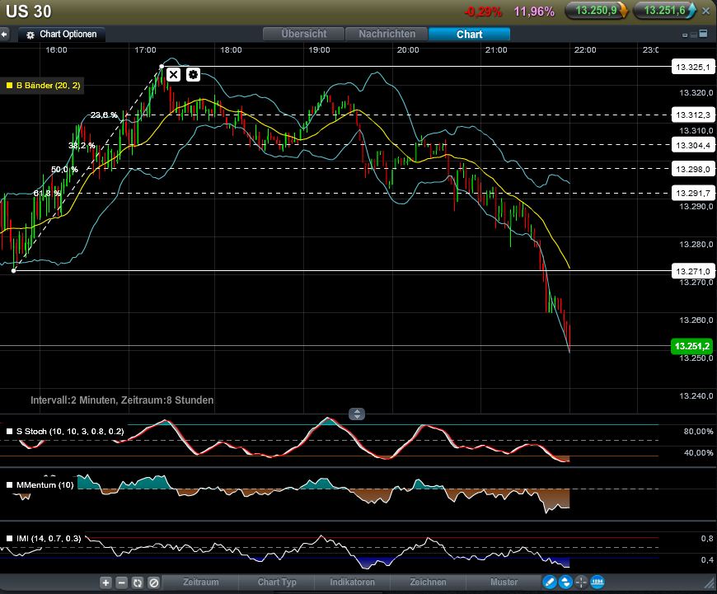
Task: Click the blue up-down arrows icon
Action: pyautogui.click(x=565, y=582)
